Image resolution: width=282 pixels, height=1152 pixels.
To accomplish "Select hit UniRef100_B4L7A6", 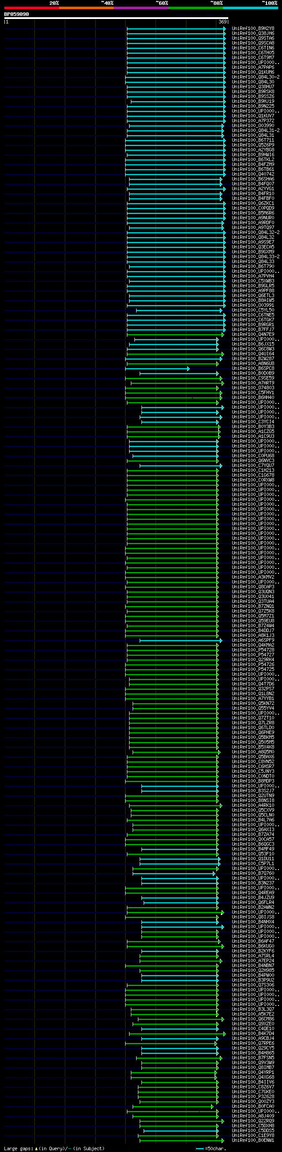I will point(253,820).
